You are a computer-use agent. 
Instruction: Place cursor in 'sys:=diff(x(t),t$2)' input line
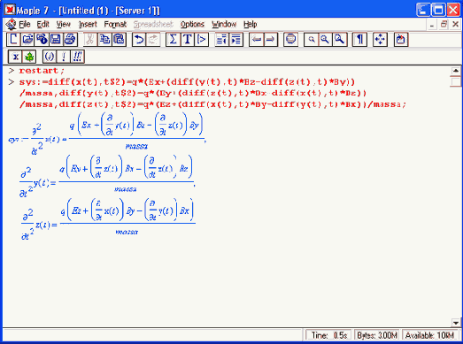pyautogui.click(x=187, y=81)
